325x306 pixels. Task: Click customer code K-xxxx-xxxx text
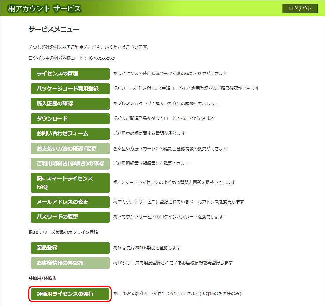click(102, 58)
